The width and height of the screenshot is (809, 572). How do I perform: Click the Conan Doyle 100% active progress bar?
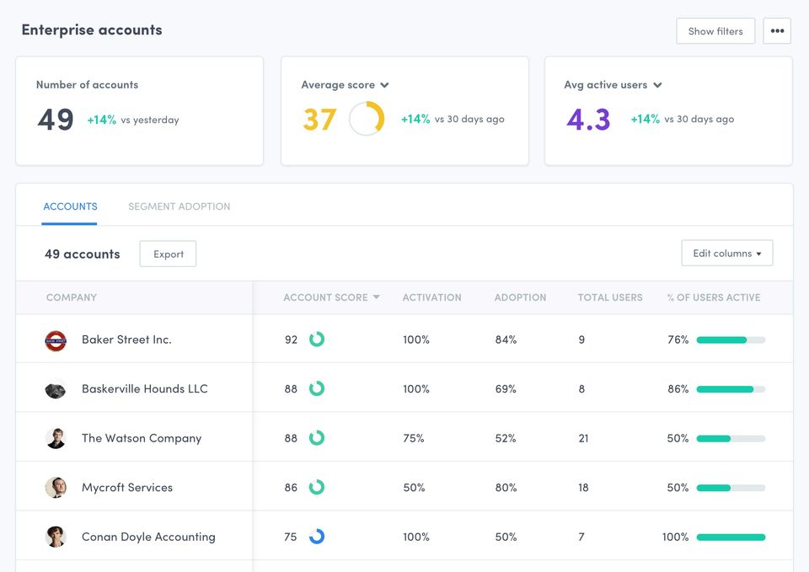730,537
